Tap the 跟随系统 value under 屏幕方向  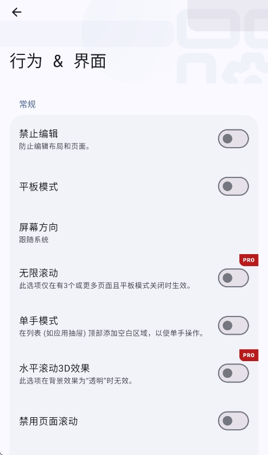[x=34, y=240]
